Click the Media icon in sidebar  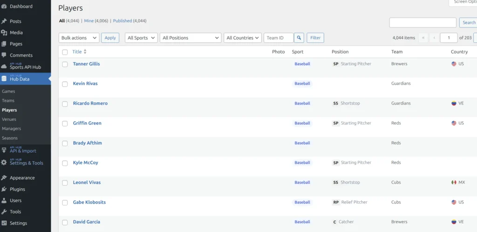tap(4, 33)
